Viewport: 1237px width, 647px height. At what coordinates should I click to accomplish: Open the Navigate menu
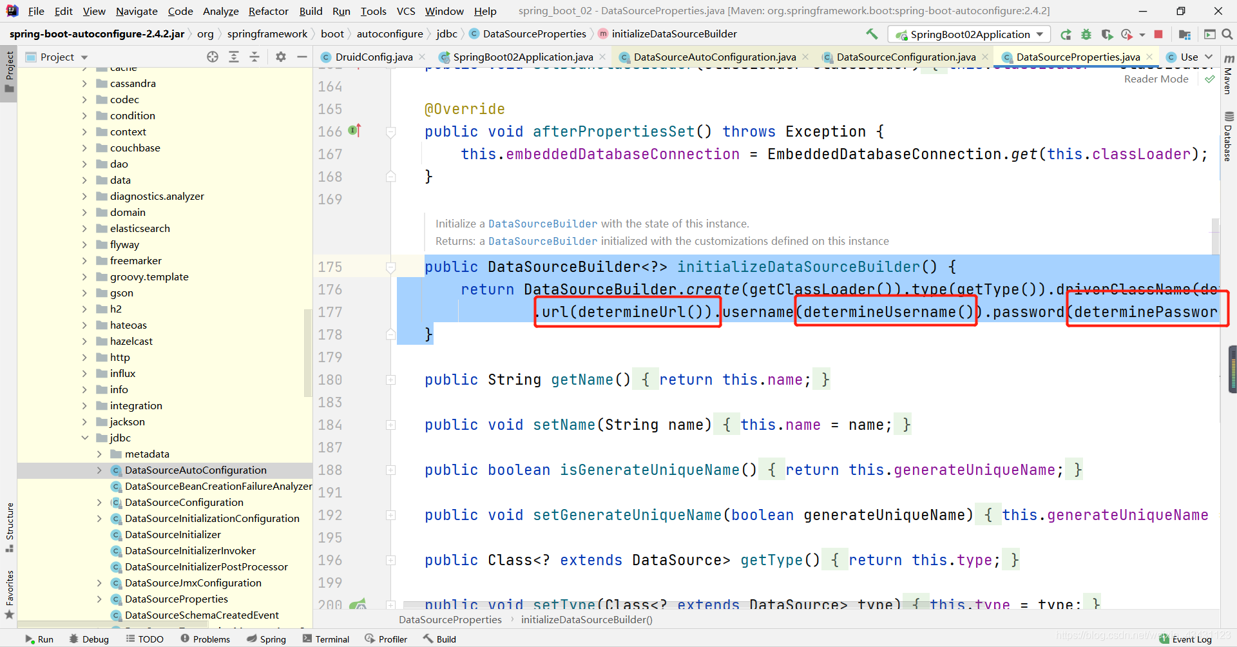137,11
